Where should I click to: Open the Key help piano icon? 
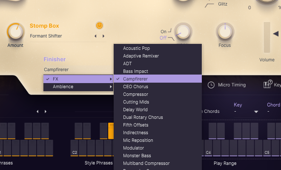pyautogui.click(x=268, y=84)
